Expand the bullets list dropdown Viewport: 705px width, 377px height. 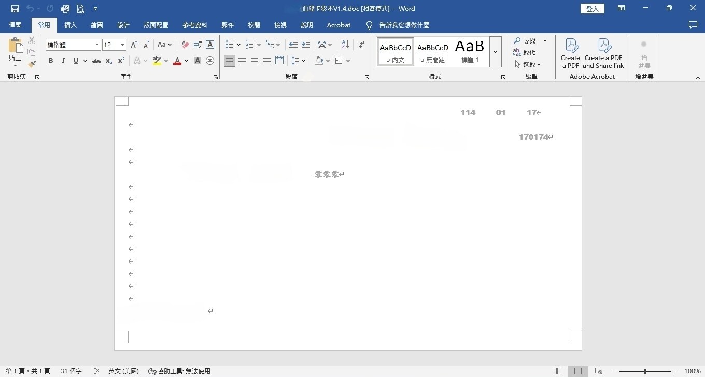tap(238, 45)
